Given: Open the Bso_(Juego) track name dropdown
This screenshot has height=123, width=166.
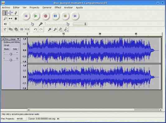Looking at the screenshot, I should pyautogui.click(x=12, y=39).
